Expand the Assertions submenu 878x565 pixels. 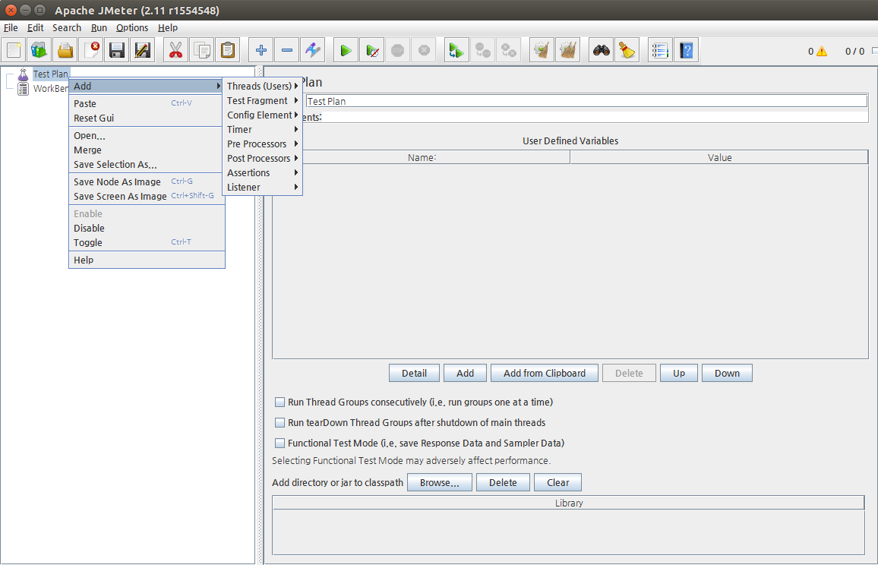262,173
